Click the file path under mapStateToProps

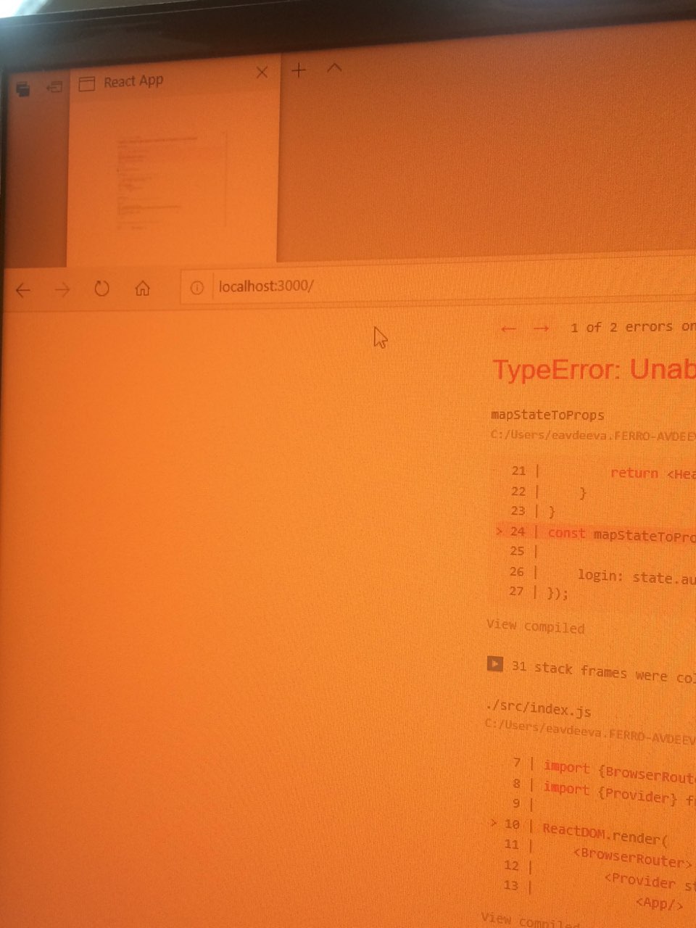coord(593,436)
